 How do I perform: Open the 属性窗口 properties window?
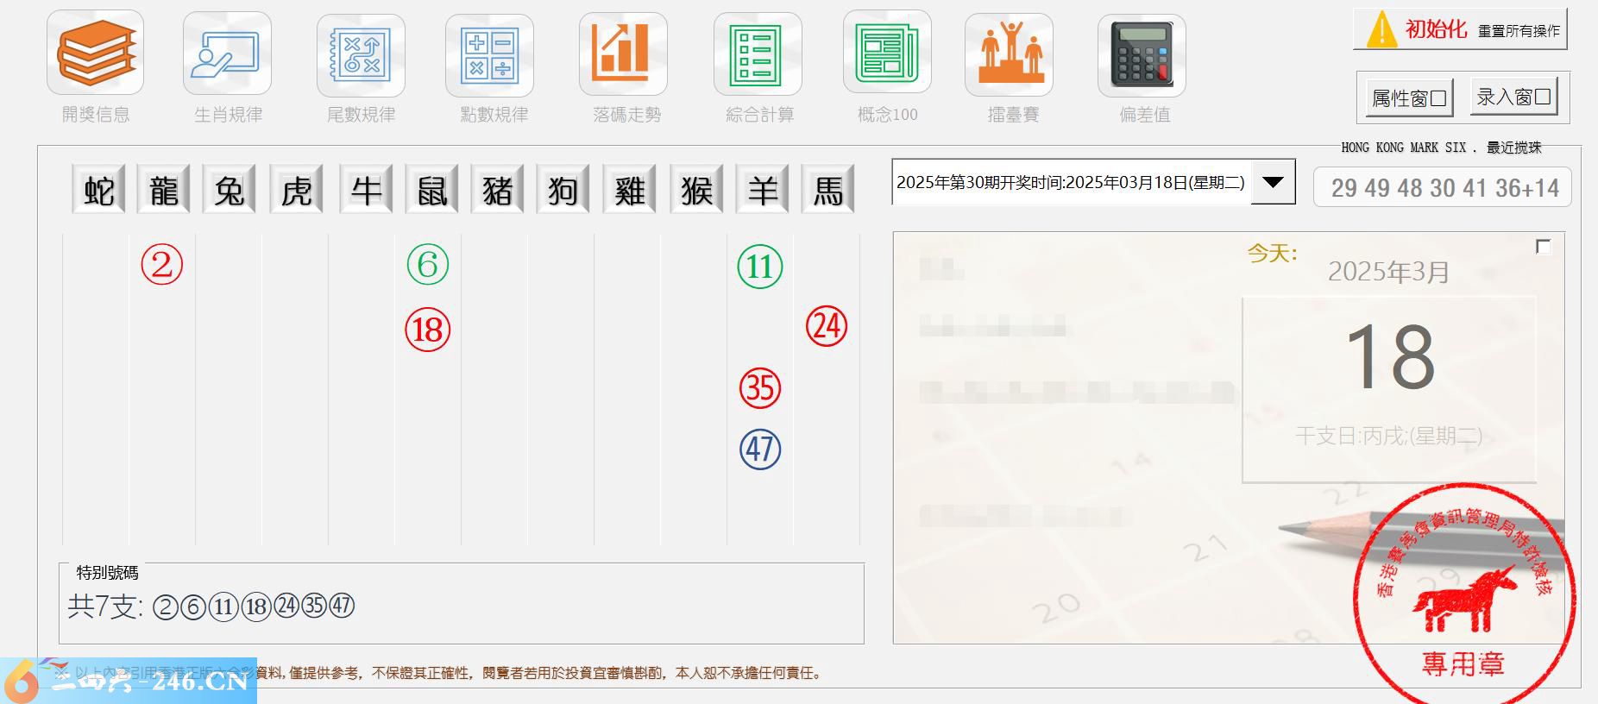pyautogui.click(x=1409, y=98)
